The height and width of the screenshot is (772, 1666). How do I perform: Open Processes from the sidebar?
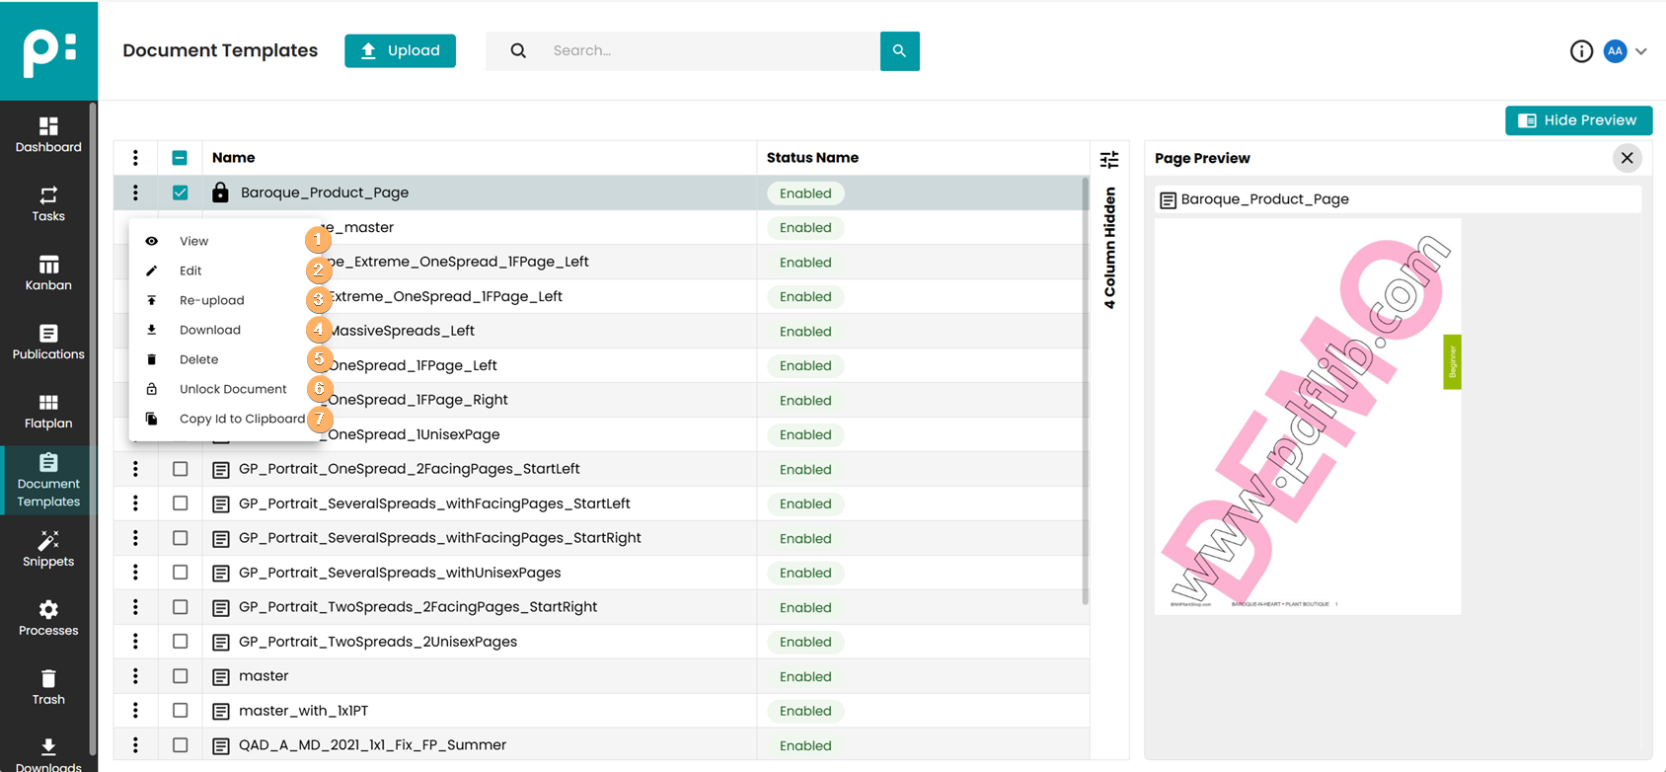click(48, 618)
